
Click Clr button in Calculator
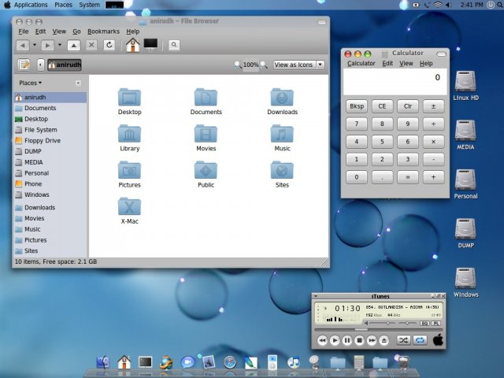(x=408, y=106)
